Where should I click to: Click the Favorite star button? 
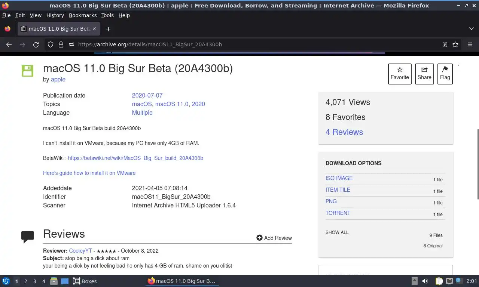(x=400, y=74)
